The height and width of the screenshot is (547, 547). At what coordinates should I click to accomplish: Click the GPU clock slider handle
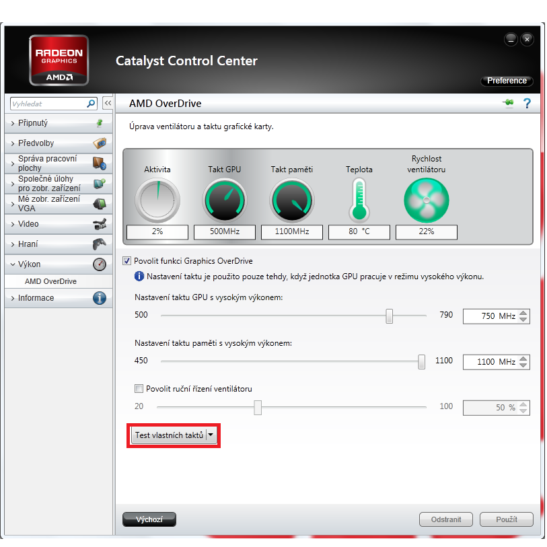390,316
